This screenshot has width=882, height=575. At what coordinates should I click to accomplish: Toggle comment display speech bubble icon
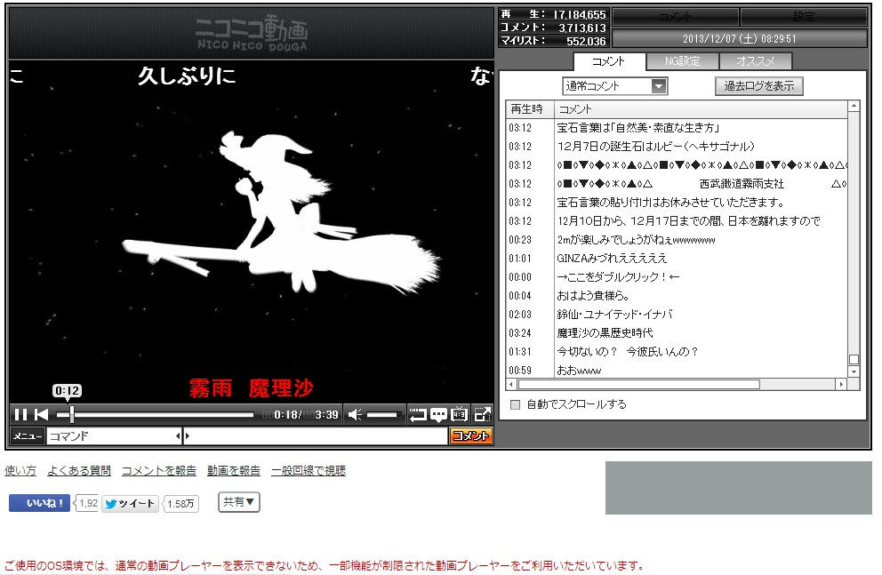tap(438, 415)
